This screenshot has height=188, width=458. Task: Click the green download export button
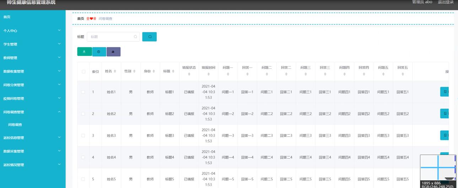(x=85, y=52)
